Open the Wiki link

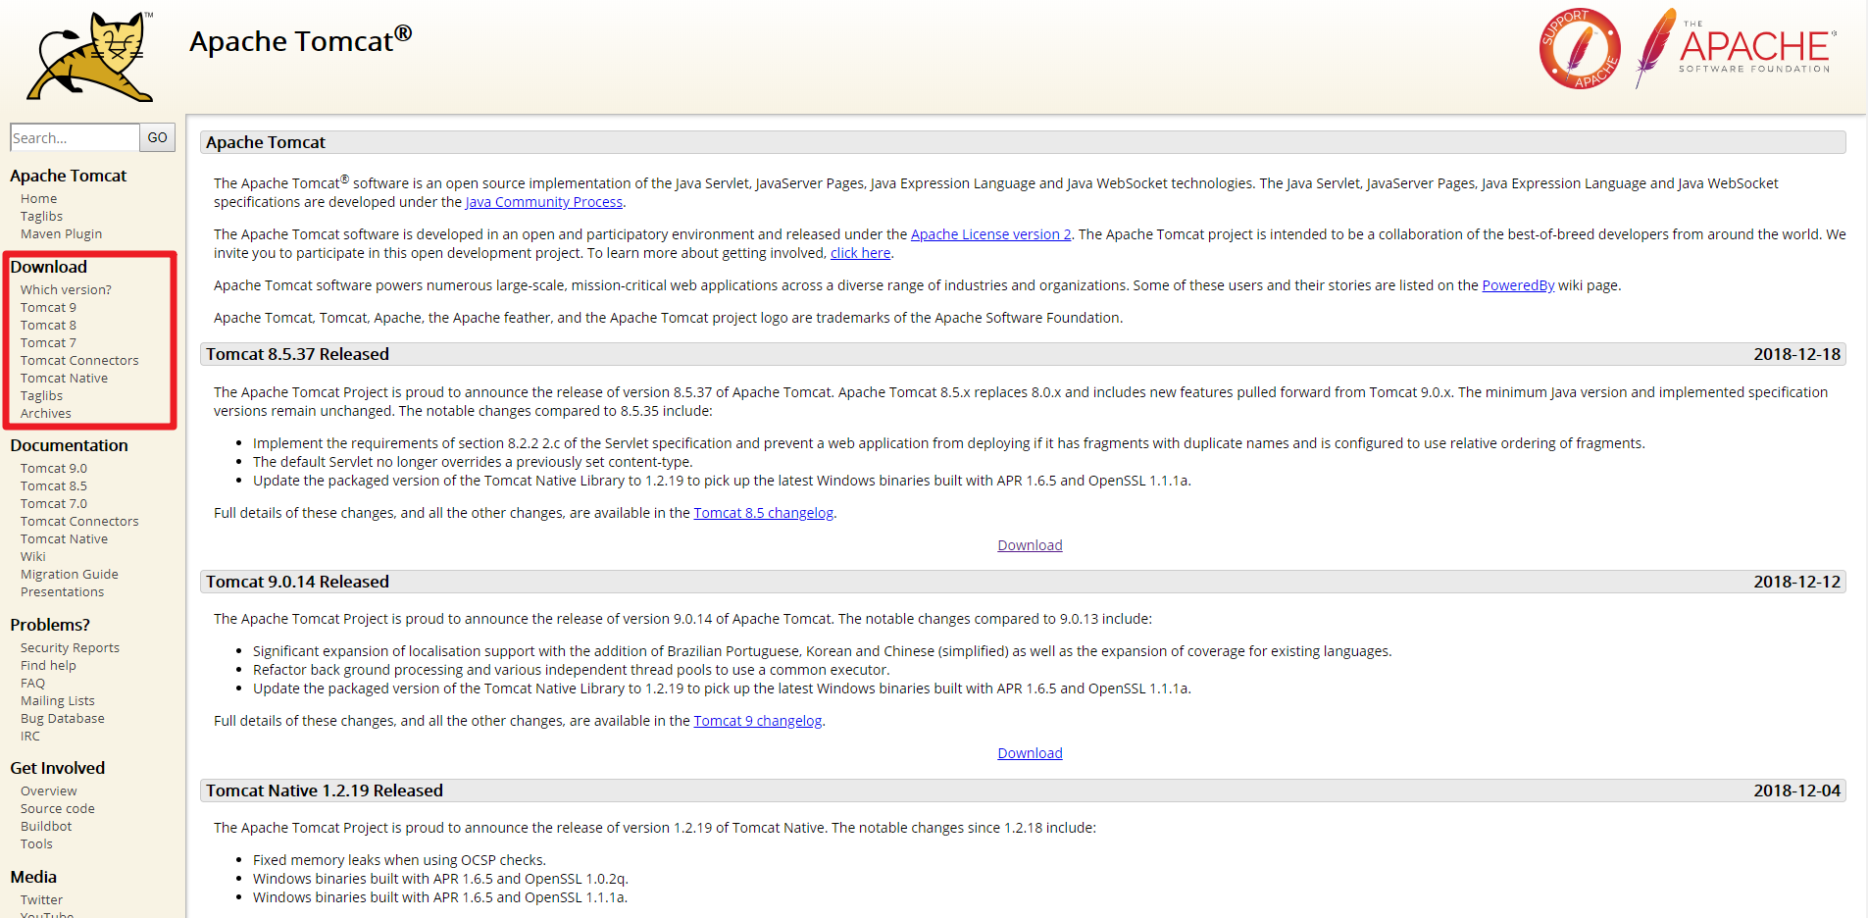(x=33, y=556)
